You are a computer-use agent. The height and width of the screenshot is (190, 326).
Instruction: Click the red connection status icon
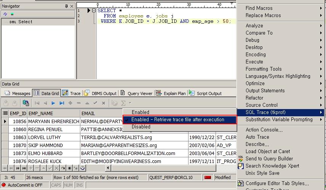click(x=208, y=177)
